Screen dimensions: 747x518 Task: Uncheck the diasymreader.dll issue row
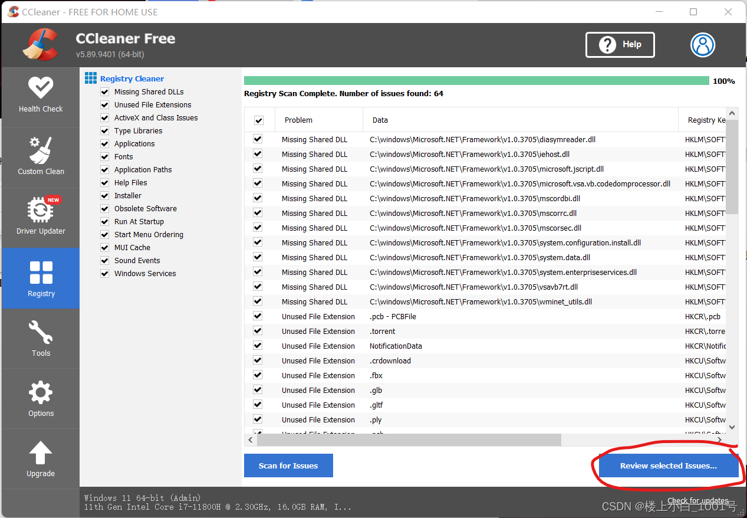point(258,139)
